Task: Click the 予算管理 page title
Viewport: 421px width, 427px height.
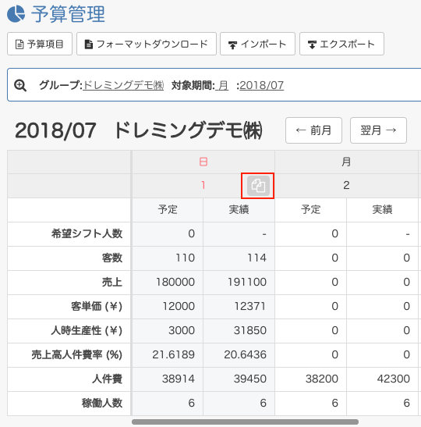Action: point(68,14)
